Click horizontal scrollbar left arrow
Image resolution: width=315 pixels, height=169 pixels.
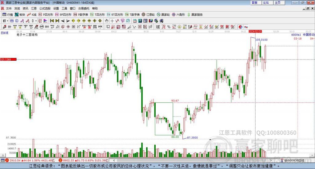point(114,160)
